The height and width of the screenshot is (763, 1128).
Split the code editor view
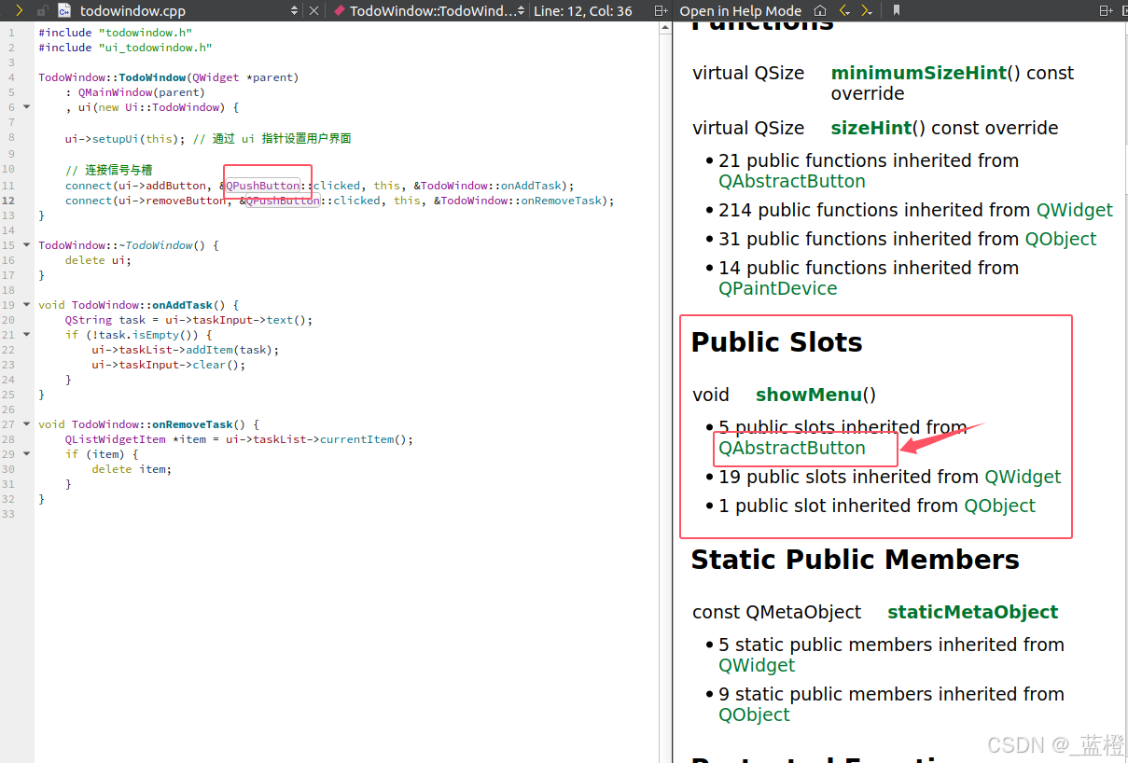[x=661, y=10]
